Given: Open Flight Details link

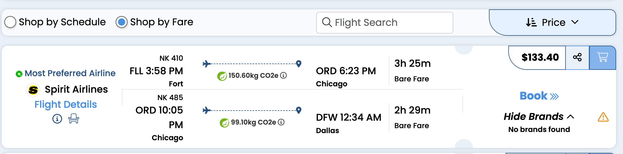Looking at the screenshot, I should coord(66,105).
